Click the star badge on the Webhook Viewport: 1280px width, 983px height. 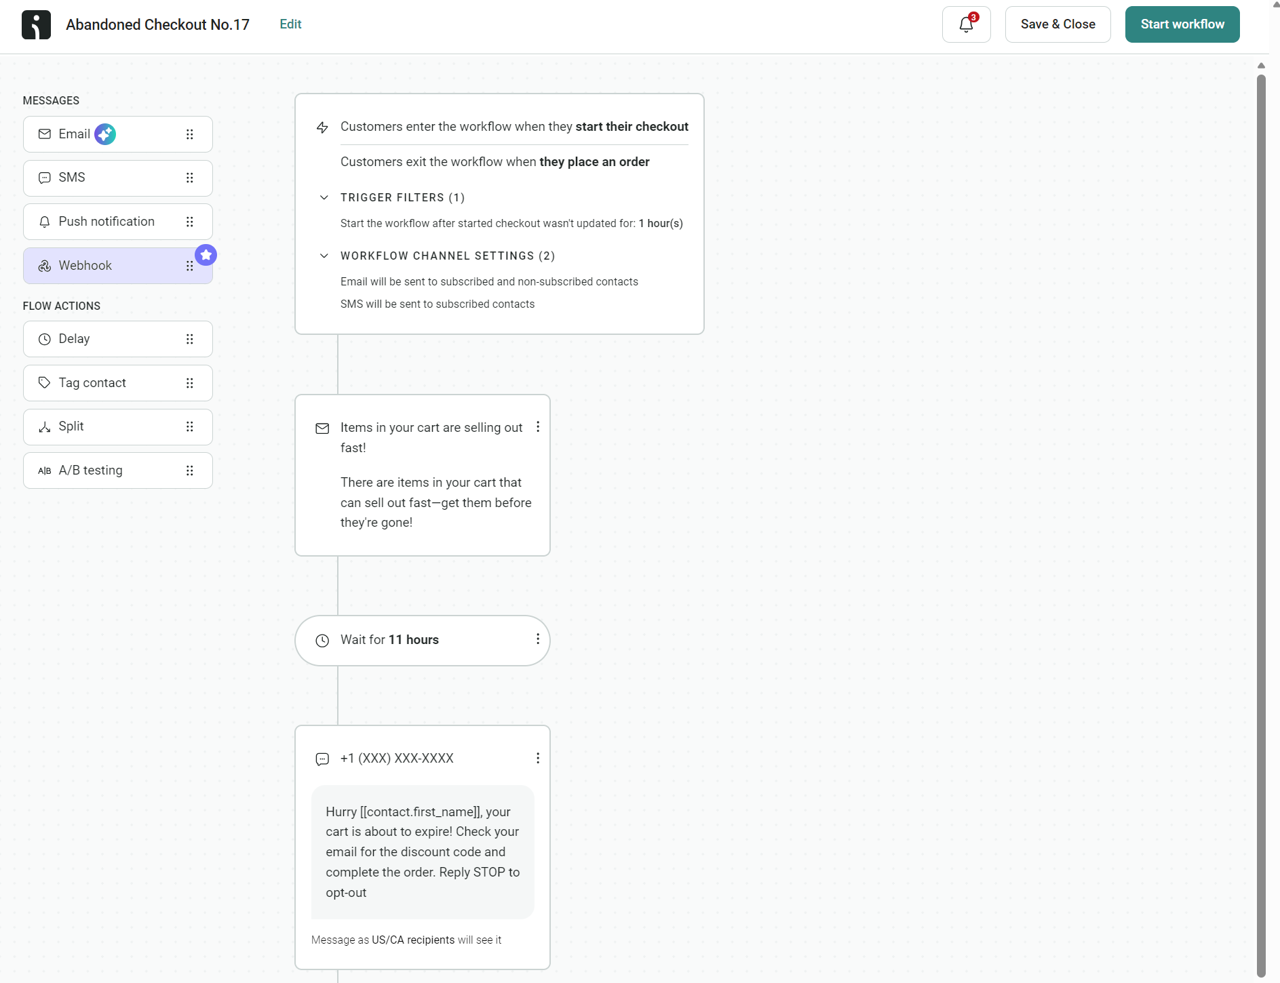[206, 255]
